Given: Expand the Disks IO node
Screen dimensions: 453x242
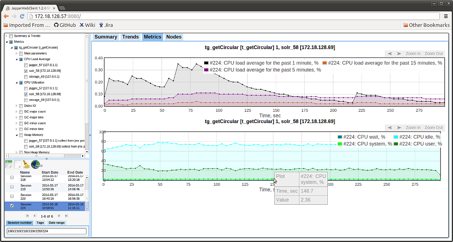Looking at the screenshot, I should (x=16, y=106).
